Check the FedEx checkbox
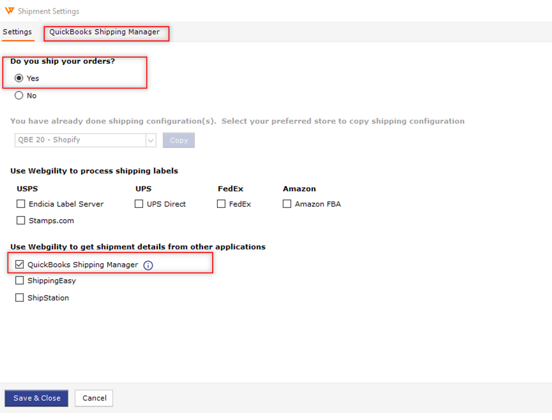This screenshot has width=552, height=420. [x=221, y=204]
